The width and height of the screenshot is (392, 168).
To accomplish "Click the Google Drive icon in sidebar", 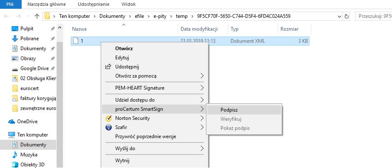I will pos(15,68).
